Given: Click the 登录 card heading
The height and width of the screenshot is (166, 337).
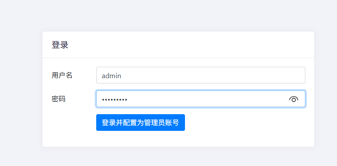Looking at the screenshot, I should (x=60, y=45).
